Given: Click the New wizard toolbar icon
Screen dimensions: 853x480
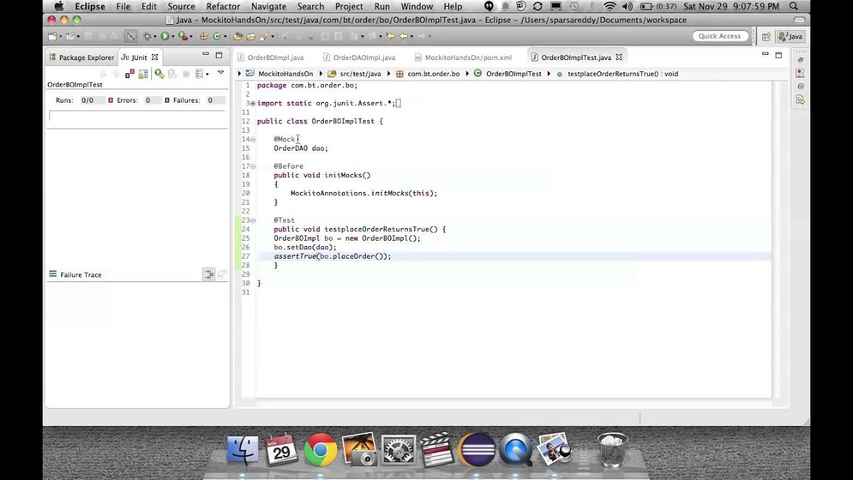Looking at the screenshot, I should (52, 36).
